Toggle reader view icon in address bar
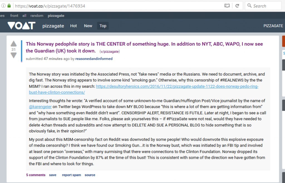The height and width of the screenshot is (183, 285). click(x=227, y=6)
